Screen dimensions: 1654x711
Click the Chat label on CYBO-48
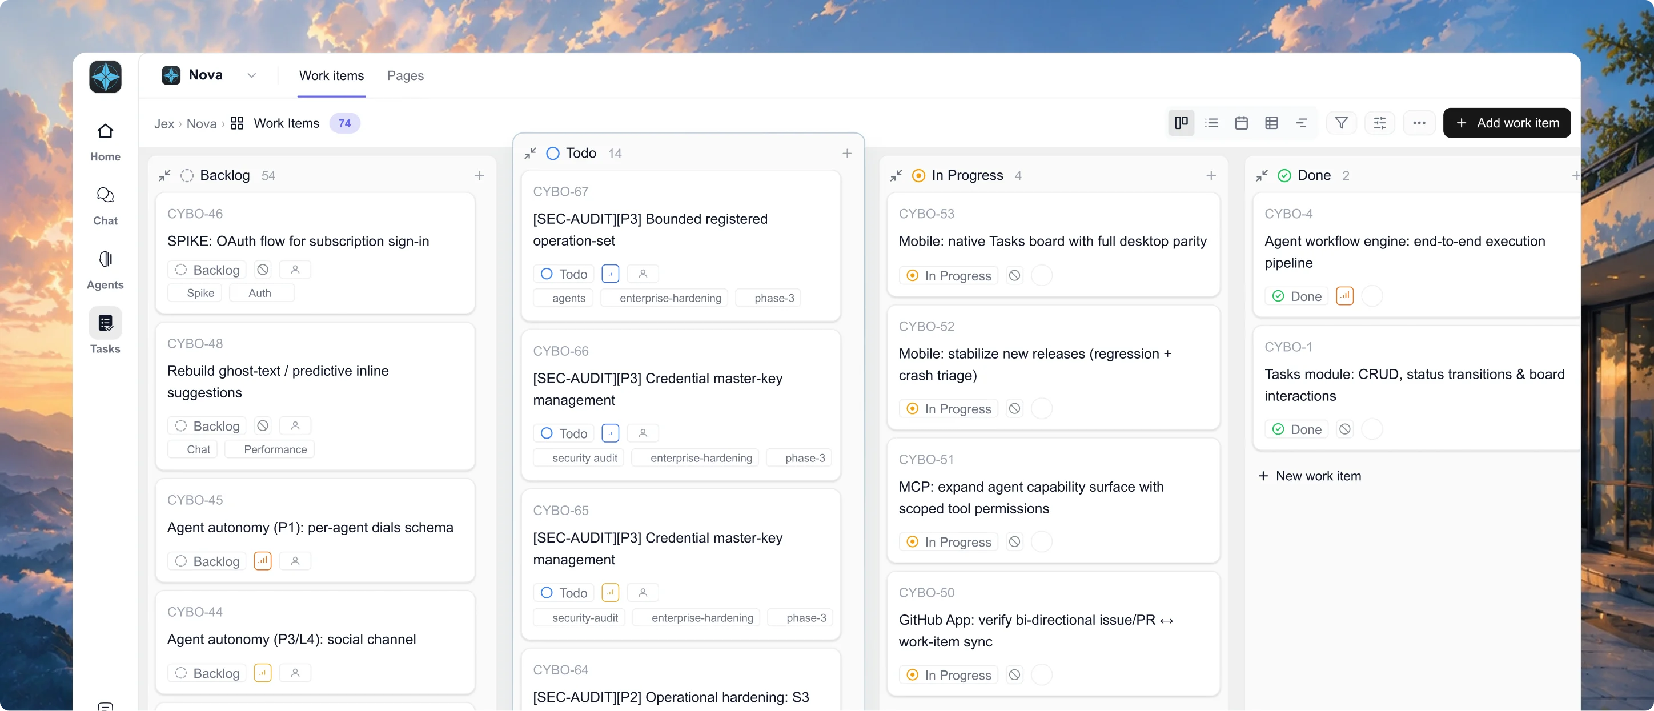[192, 449]
